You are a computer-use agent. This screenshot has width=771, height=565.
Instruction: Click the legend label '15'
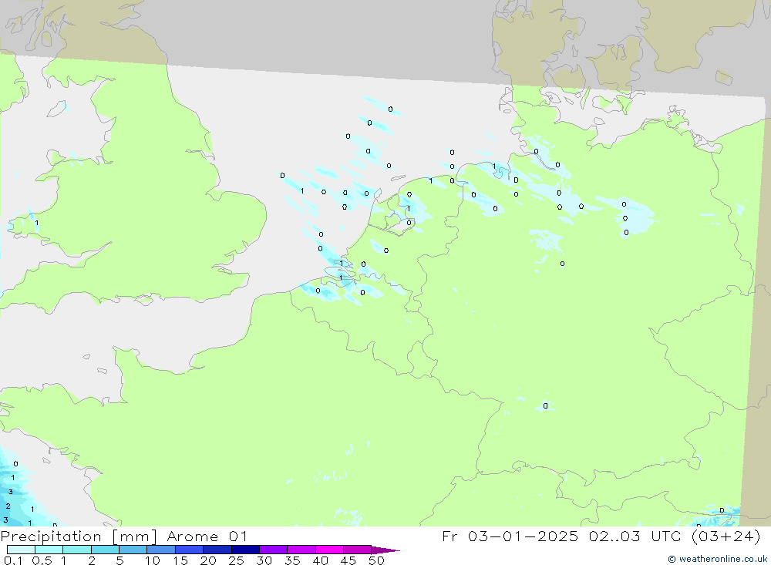tap(180, 560)
